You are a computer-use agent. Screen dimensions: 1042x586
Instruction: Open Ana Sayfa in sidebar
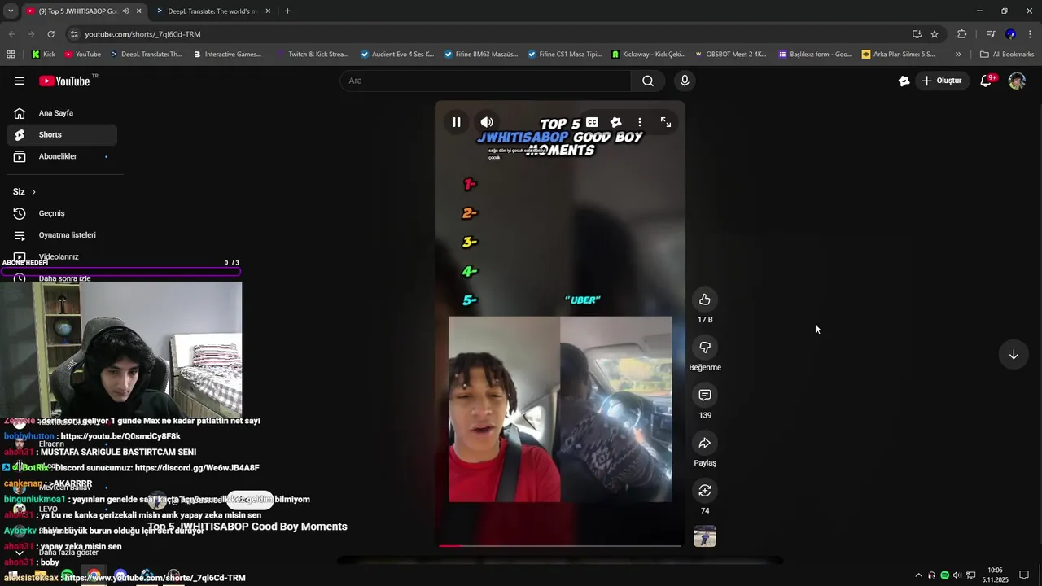tap(62, 113)
